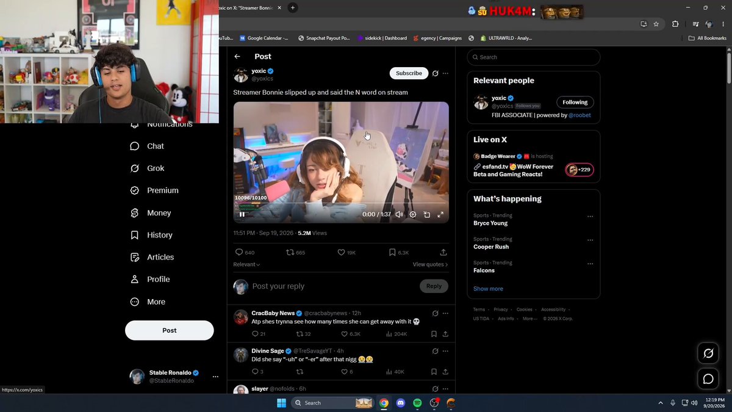The height and width of the screenshot is (412, 732).
Task: Launch Spotify from the Windows taskbar
Action: (x=417, y=403)
